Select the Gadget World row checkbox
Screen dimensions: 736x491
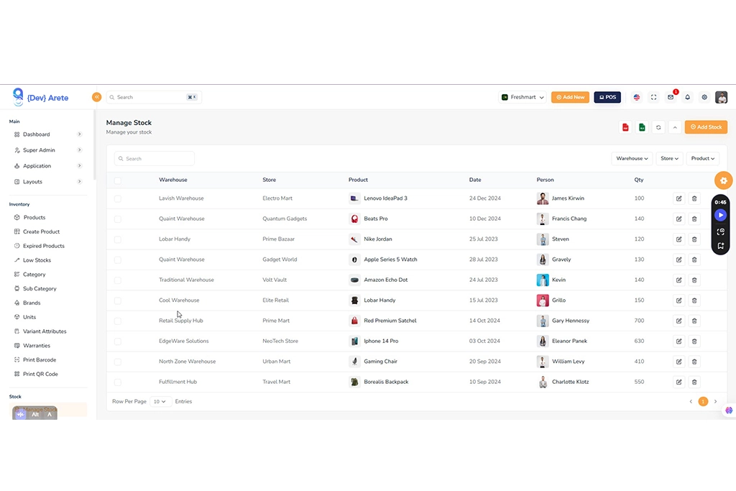(117, 260)
